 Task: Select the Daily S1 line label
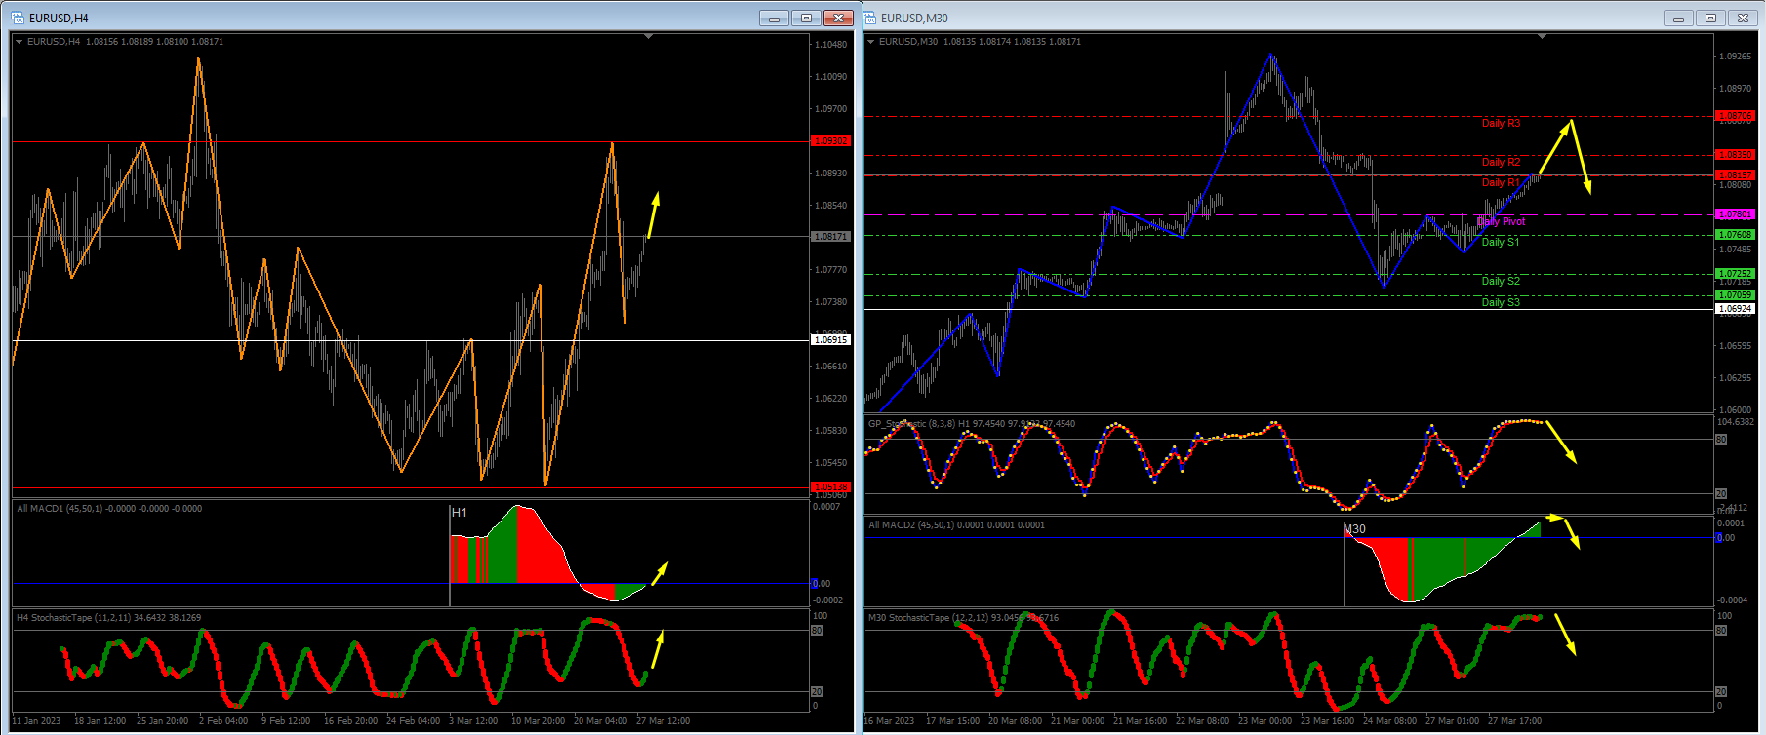(x=1501, y=242)
